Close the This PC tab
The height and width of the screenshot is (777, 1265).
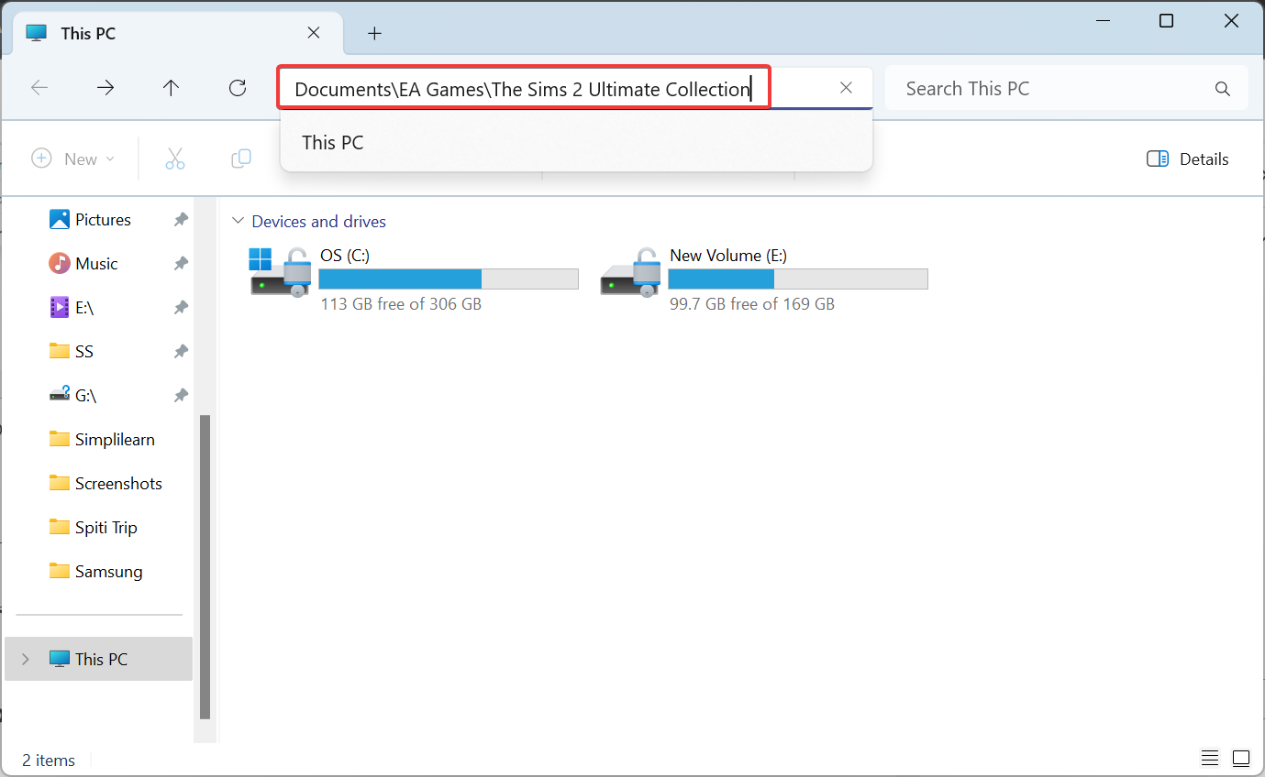coord(313,33)
